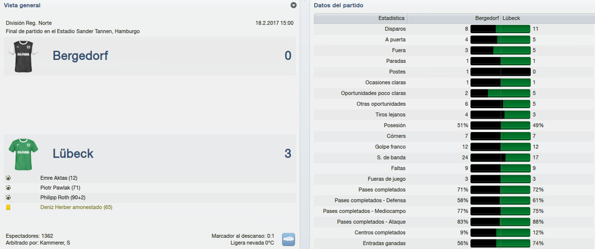Click the goal ball icon beside Emre Aktas

coord(8,178)
